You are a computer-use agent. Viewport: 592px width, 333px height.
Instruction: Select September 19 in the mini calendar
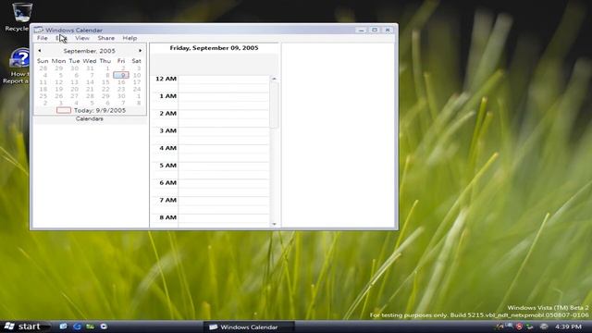58,89
